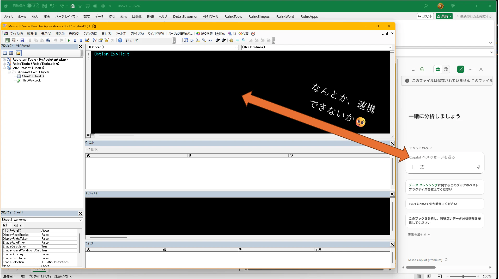The height and width of the screenshot is (279, 499).
Task: Open the 共有 share dropdown in Excel
Action: pos(444,16)
